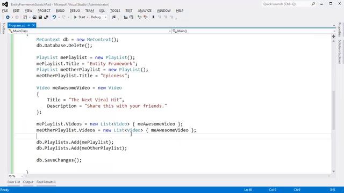
Task: Save the current file with the floppy icon
Action: pyautogui.click(x=40, y=17)
